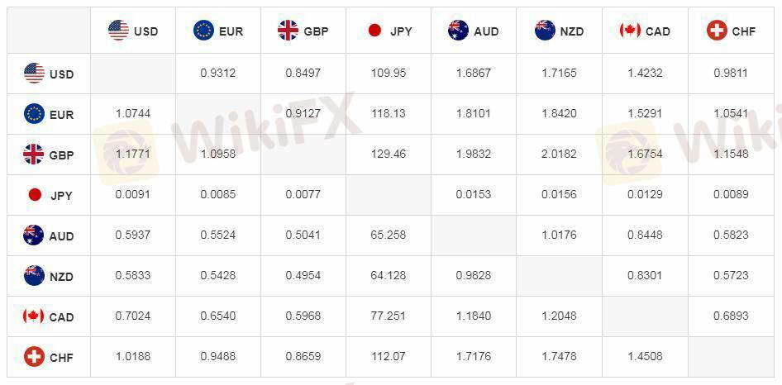
Task: Click the US flag in the column header
Action: (x=119, y=31)
